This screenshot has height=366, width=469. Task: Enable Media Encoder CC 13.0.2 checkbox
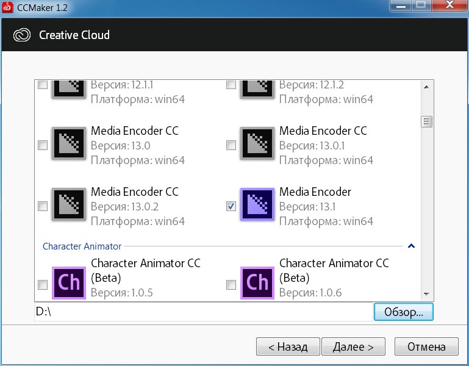43,206
